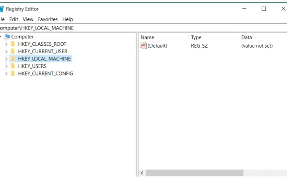Click the horizontal scrollbar thumb

[x=194, y=173]
